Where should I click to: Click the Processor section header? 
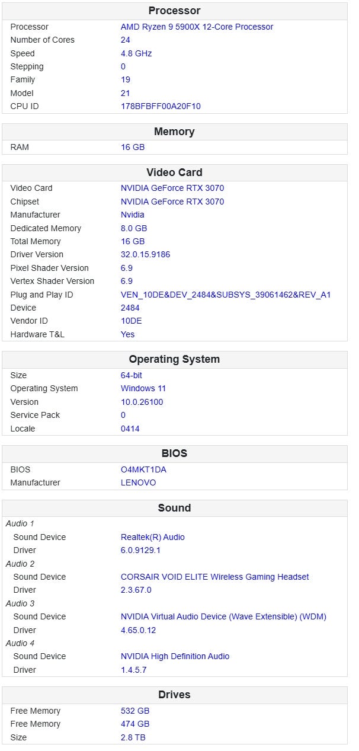[174, 11]
